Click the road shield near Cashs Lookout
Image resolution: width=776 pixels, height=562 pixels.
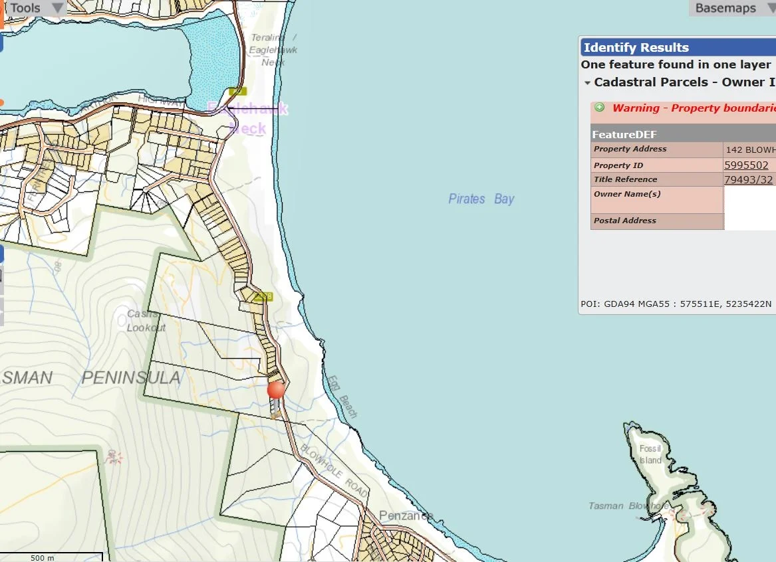coord(263,296)
